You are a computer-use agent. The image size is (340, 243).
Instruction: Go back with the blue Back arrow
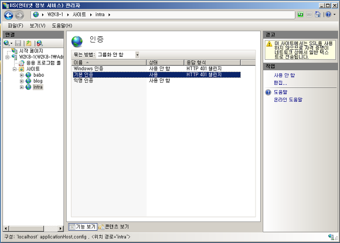pos(9,15)
